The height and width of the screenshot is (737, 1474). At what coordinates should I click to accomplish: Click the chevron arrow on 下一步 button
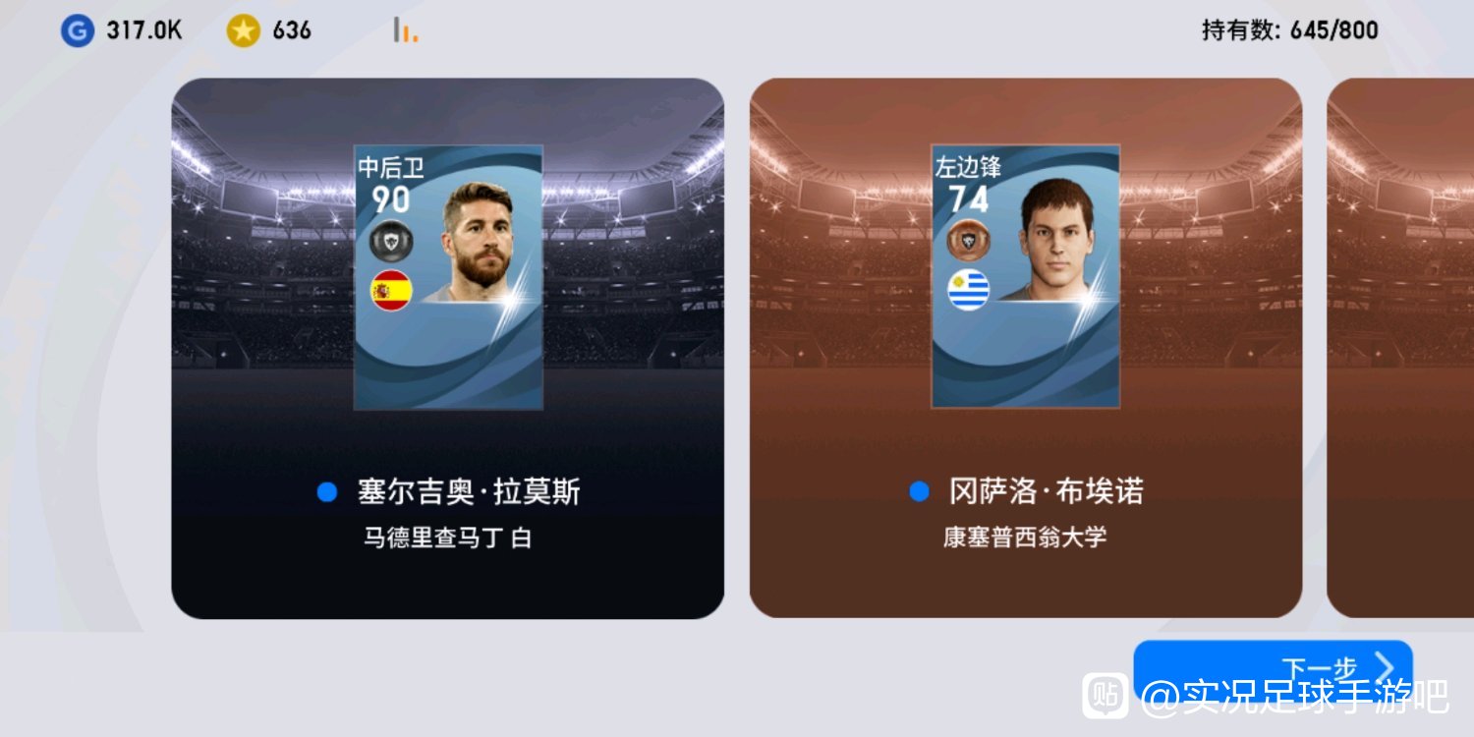click(1384, 667)
